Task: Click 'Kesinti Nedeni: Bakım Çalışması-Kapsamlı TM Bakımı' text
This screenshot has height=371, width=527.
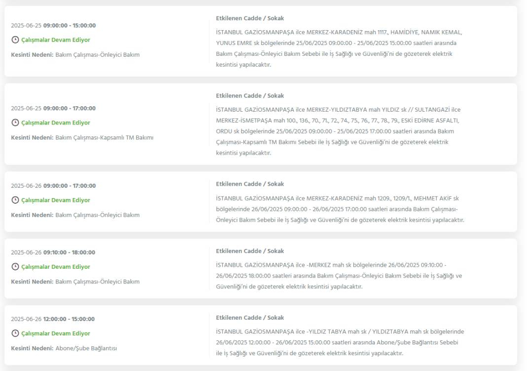Action: [82, 137]
